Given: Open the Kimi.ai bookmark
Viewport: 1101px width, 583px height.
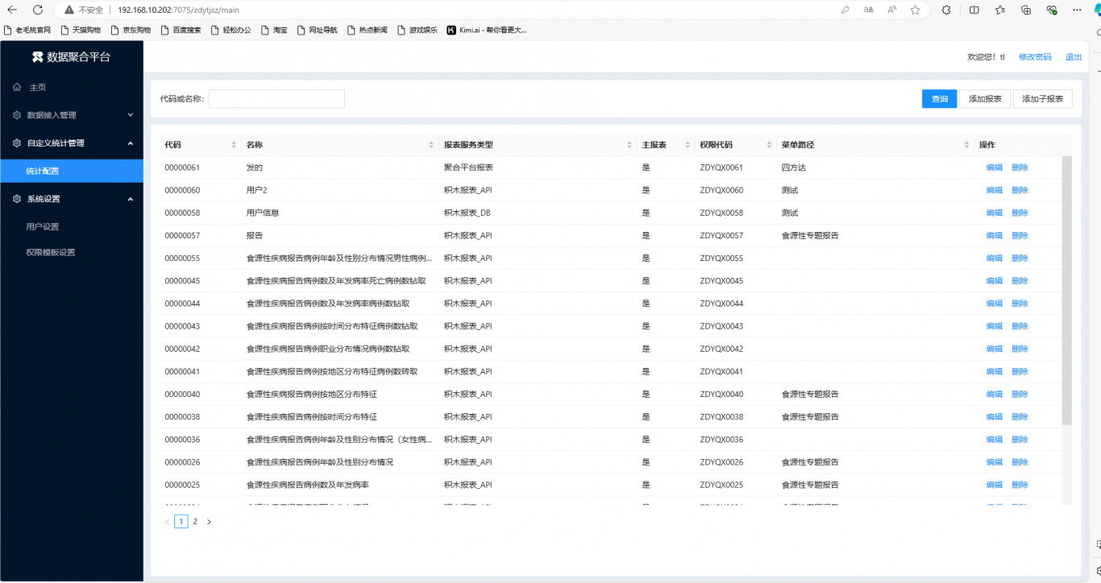Looking at the screenshot, I should point(487,30).
